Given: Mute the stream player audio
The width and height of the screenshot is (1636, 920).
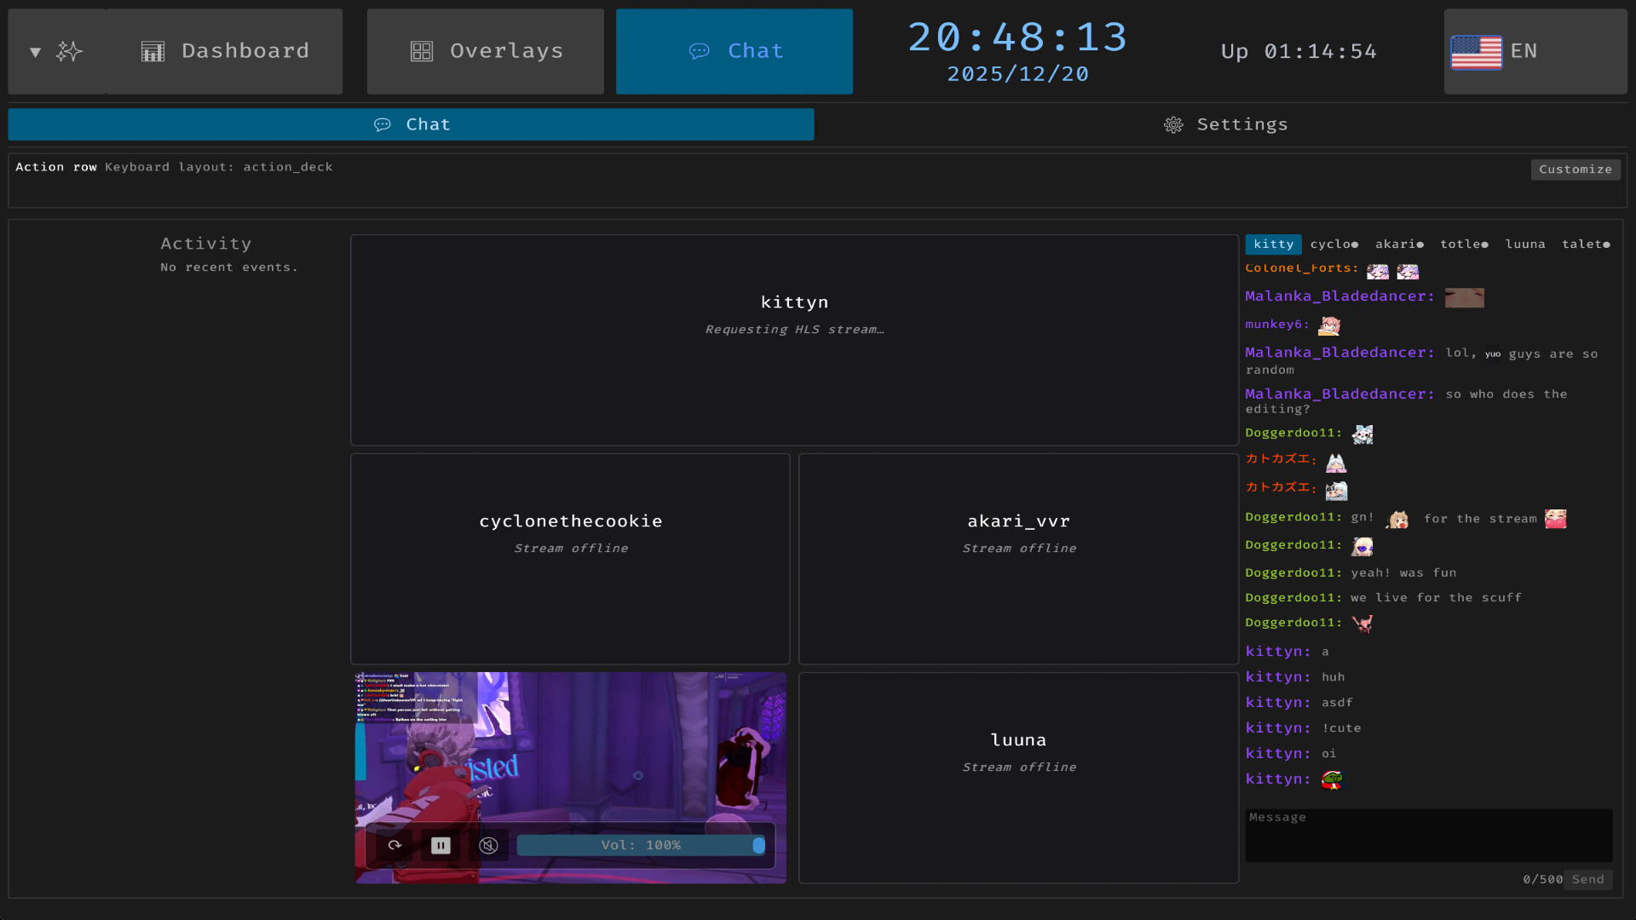Looking at the screenshot, I should 490,845.
